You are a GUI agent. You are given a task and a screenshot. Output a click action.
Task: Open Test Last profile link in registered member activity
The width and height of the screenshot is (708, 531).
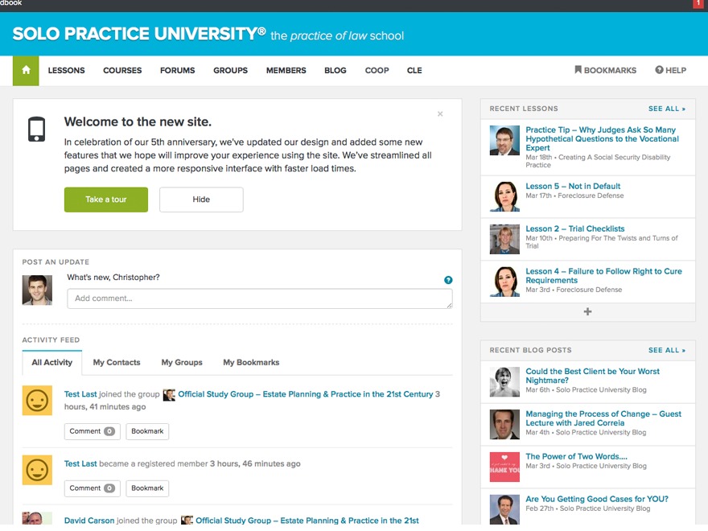tap(80, 463)
